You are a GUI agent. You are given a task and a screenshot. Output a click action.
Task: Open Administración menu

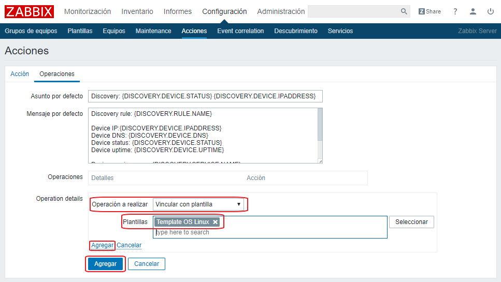pyautogui.click(x=281, y=11)
